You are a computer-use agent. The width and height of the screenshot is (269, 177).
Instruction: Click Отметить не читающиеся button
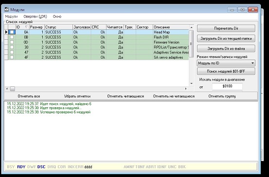[x=174, y=97]
